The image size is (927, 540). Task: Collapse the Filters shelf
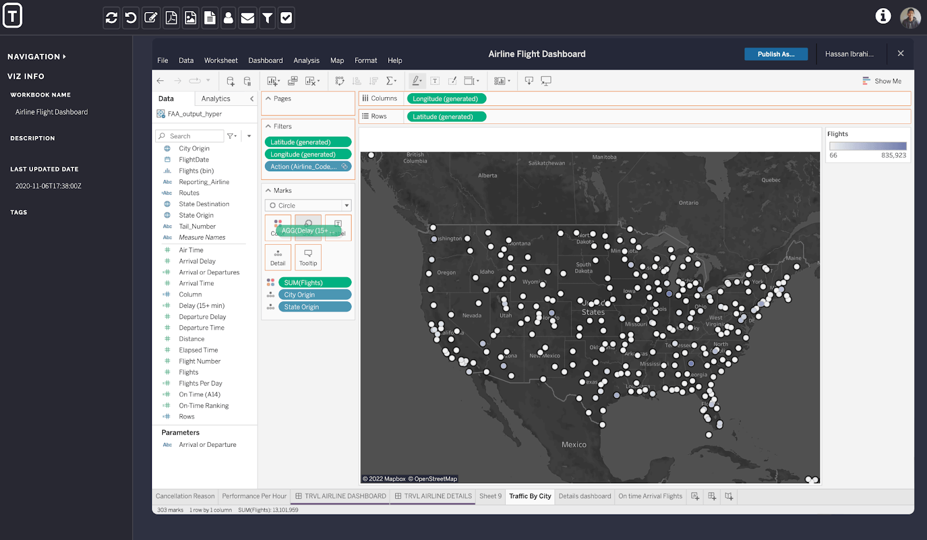[268, 126]
